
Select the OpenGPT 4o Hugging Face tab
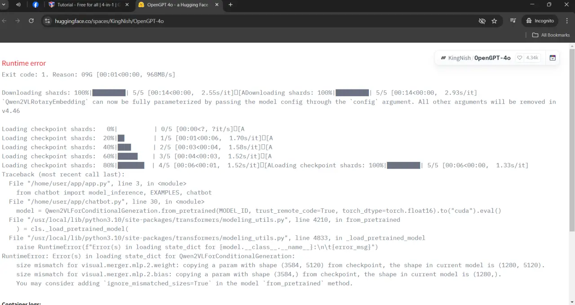click(173, 4)
